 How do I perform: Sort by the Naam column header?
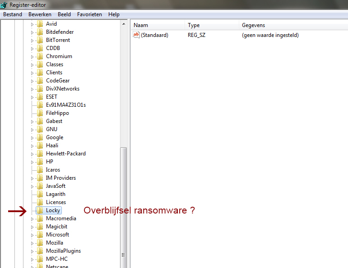(158, 25)
